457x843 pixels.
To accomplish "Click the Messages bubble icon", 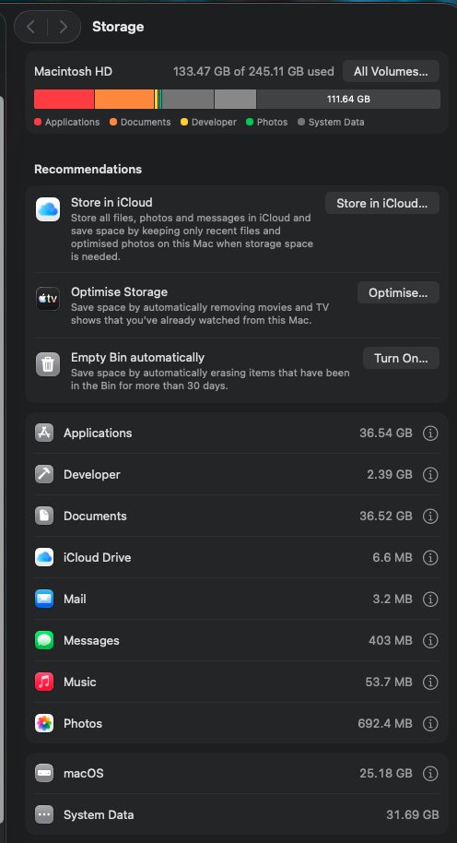I will pyautogui.click(x=44, y=640).
